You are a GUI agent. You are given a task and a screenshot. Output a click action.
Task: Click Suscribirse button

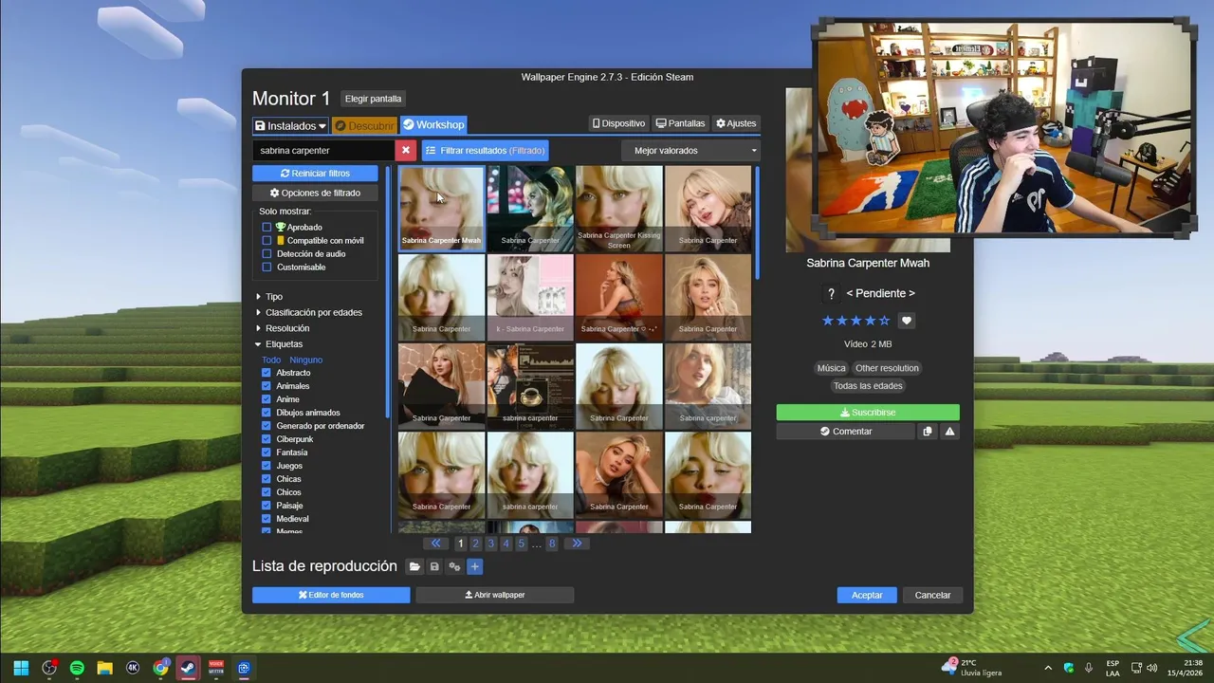click(x=868, y=413)
